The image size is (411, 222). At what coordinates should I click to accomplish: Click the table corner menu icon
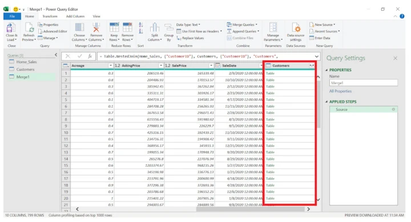click(x=66, y=65)
